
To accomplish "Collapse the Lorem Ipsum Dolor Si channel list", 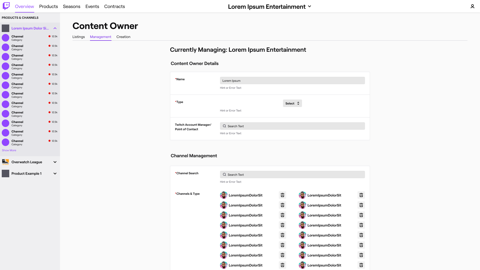I will point(55,28).
